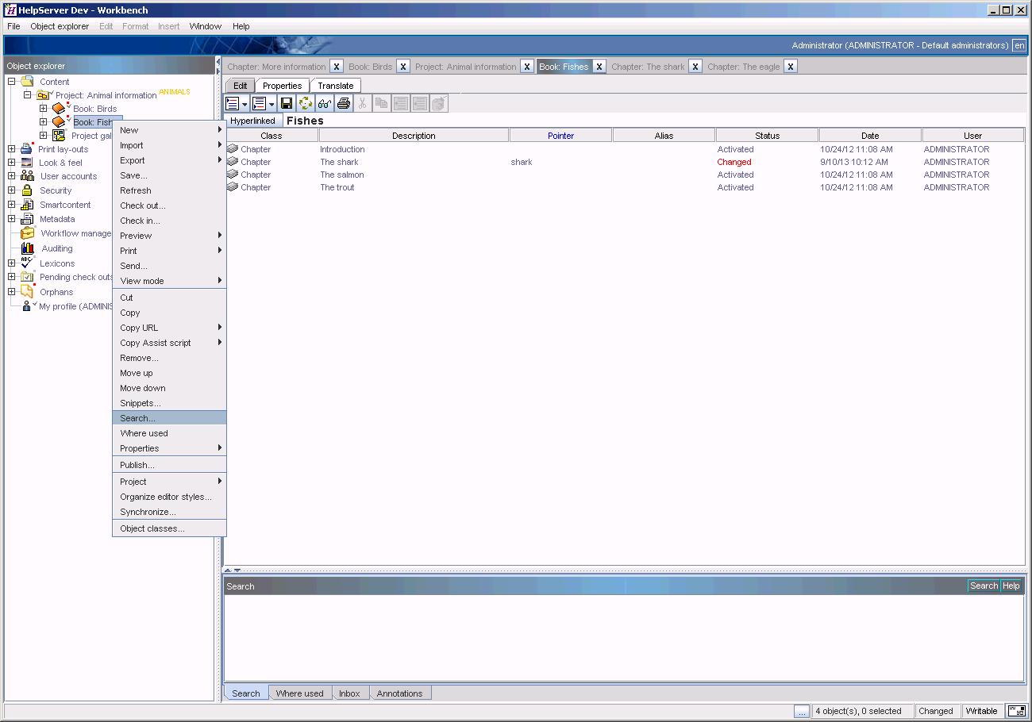This screenshot has width=1032, height=722.
Task: Click the Orphans icon
Action: 27,291
